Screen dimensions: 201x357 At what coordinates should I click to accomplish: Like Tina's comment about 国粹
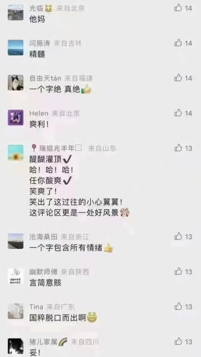pyautogui.click(x=178, y=306)
